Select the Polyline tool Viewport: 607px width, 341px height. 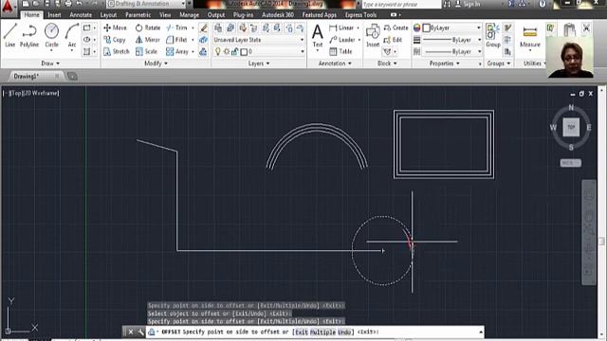pos(29,35)
